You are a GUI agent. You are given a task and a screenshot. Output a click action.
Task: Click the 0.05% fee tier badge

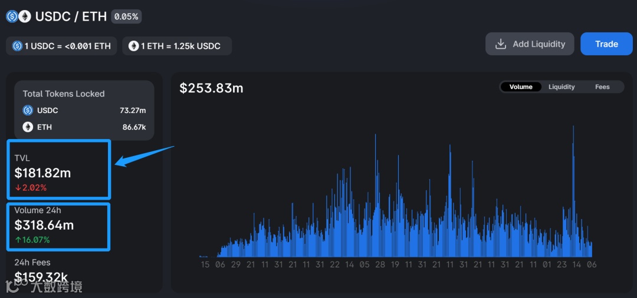click(x=126, y=16)
